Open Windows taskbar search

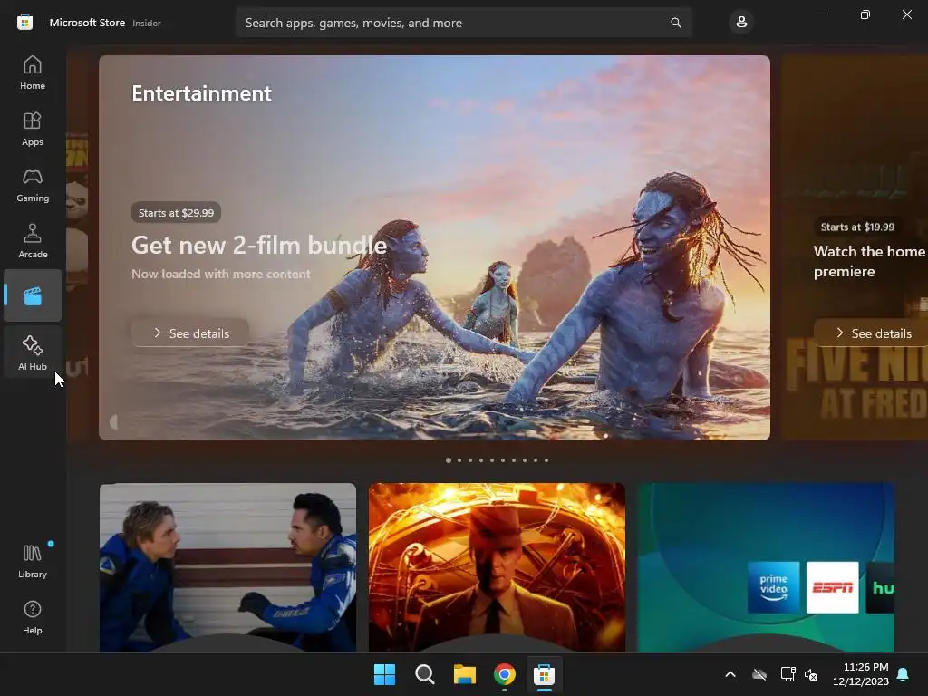(x=425, y=674)
